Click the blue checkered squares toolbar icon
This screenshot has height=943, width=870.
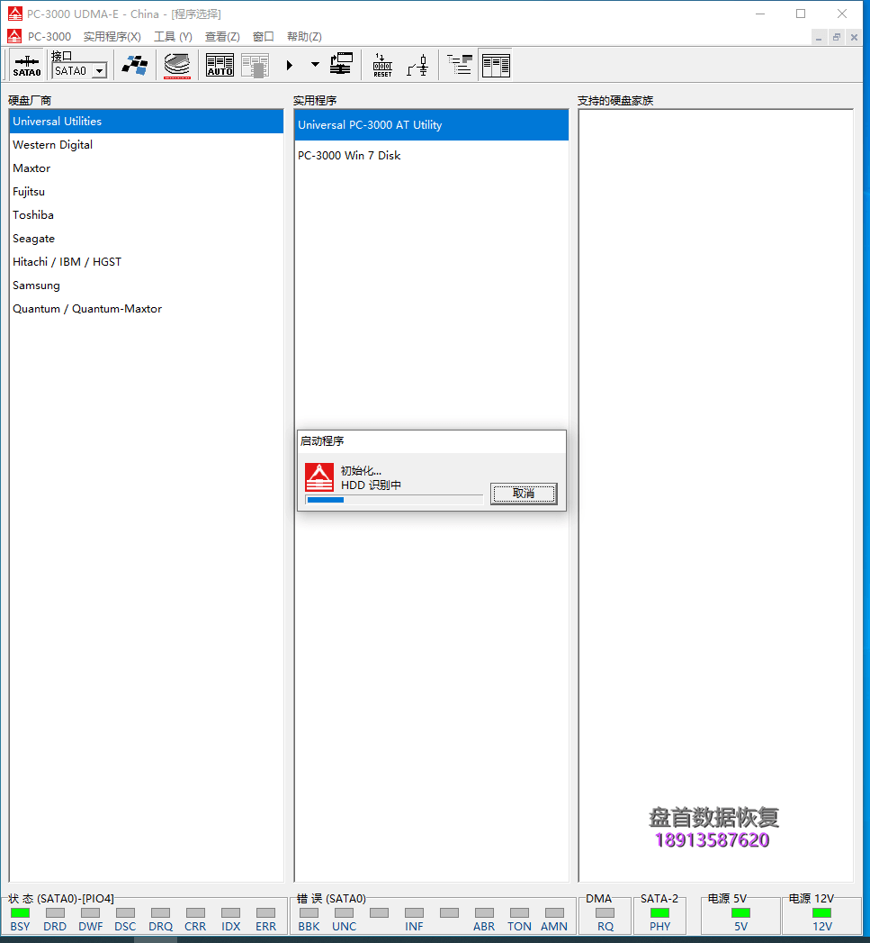(x=135, y=65)
